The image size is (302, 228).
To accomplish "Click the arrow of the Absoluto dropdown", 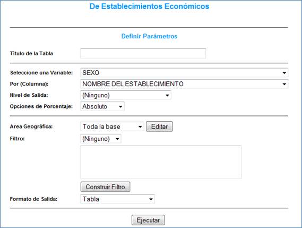I will (x=120, y=106).
